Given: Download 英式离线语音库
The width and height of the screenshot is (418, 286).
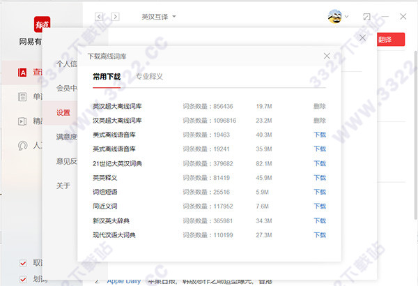Looking at the screenshot, I should click(320, 149).
